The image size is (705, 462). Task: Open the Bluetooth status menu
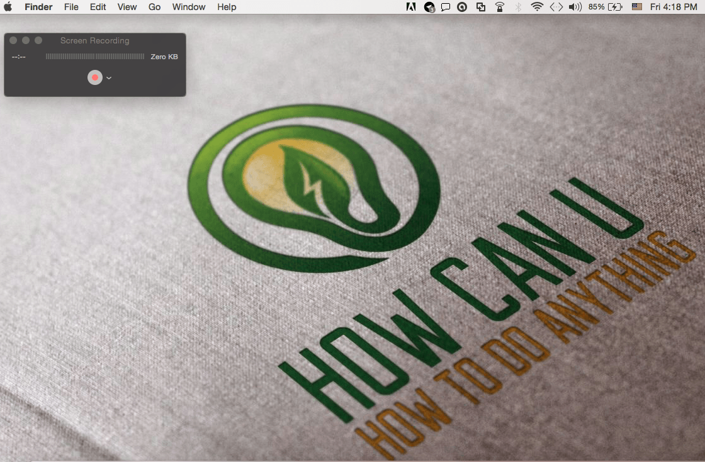(518, 7)
